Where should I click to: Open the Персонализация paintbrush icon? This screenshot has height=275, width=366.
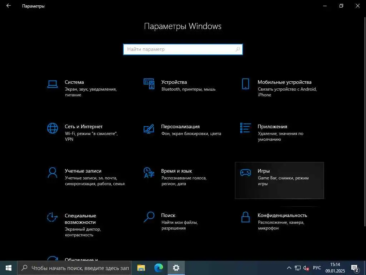click(x=149, y=129)
